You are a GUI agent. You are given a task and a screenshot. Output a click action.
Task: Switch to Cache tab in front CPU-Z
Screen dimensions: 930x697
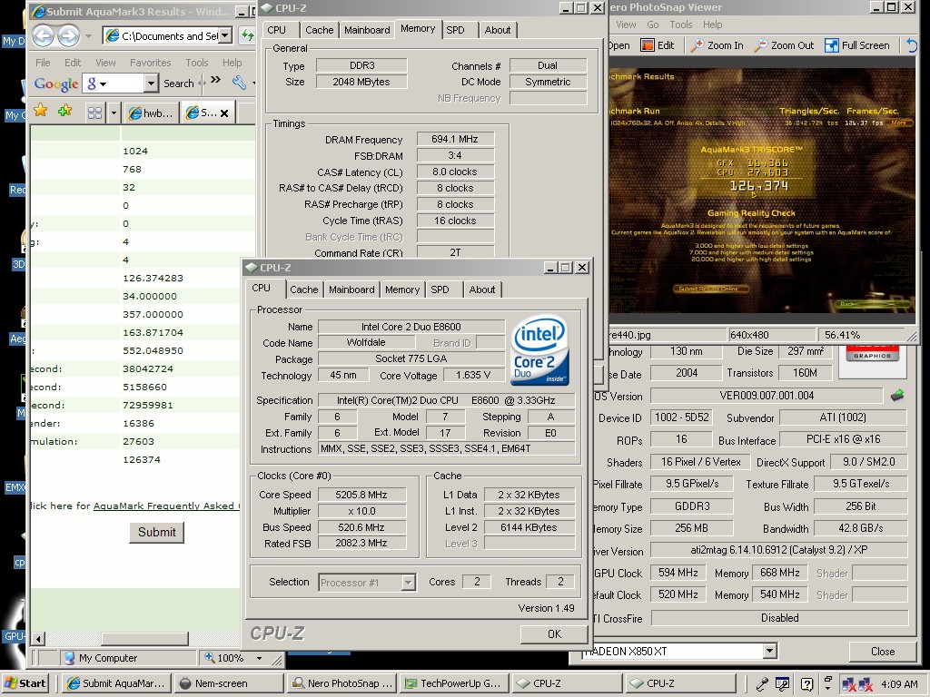(x=304, y=290)
